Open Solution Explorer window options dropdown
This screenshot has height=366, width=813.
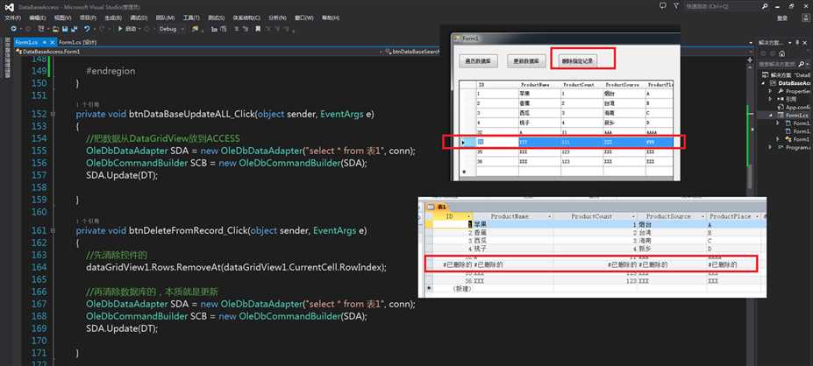click(x=789, y=42)
